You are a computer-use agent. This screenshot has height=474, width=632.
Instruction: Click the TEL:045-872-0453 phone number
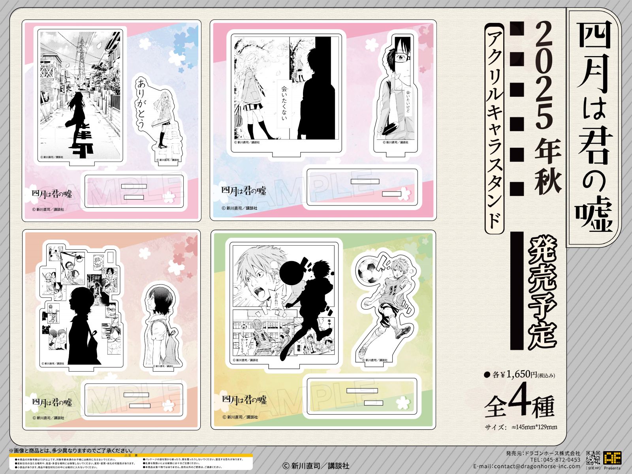tap(555, 460)
